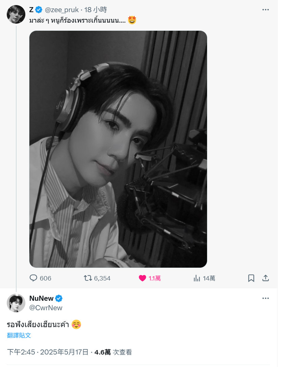Click the share upload icon on Z's post

coord(265,278)
